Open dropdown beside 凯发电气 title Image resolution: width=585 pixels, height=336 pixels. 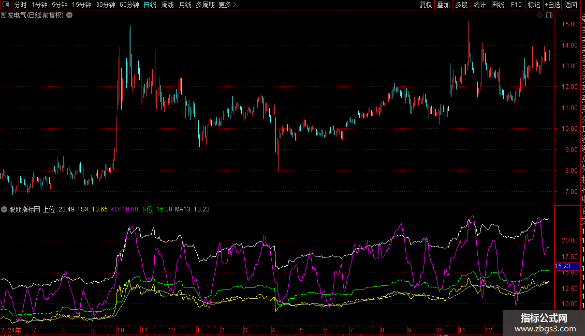tap(69, 16)
